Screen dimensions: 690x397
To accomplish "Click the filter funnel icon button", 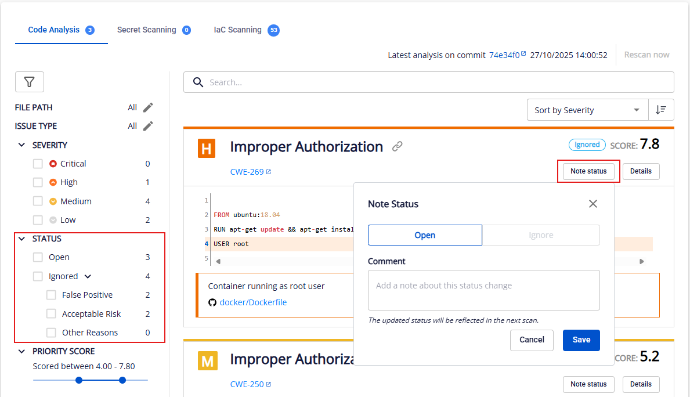I will [x=29, y=82].
